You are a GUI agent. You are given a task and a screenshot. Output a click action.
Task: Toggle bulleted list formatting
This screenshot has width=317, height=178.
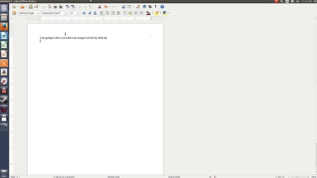pos(131,13)
